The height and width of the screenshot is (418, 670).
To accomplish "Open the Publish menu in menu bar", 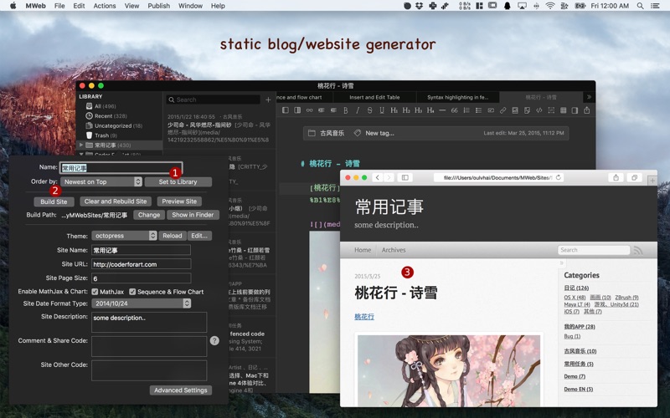I will coord(158,6).
